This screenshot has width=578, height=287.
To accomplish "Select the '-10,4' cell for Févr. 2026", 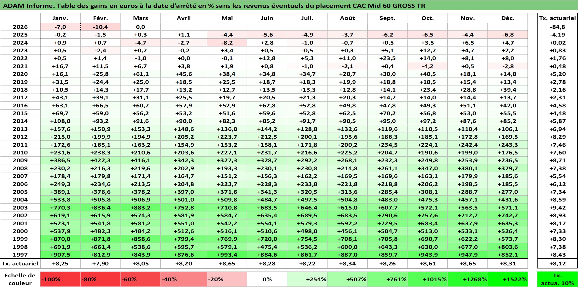I will [x=100, y=27].
